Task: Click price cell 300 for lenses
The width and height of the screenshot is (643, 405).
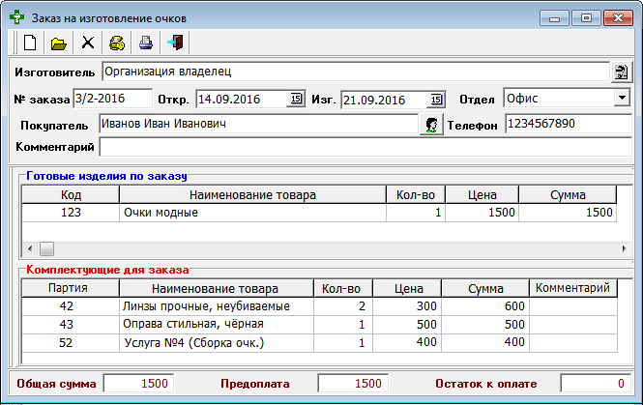Action: click(x=407, y=306)
